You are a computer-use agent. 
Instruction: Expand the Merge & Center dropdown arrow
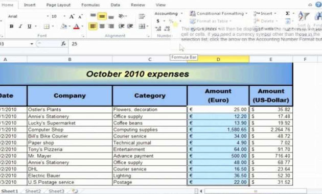click(147, 26)
